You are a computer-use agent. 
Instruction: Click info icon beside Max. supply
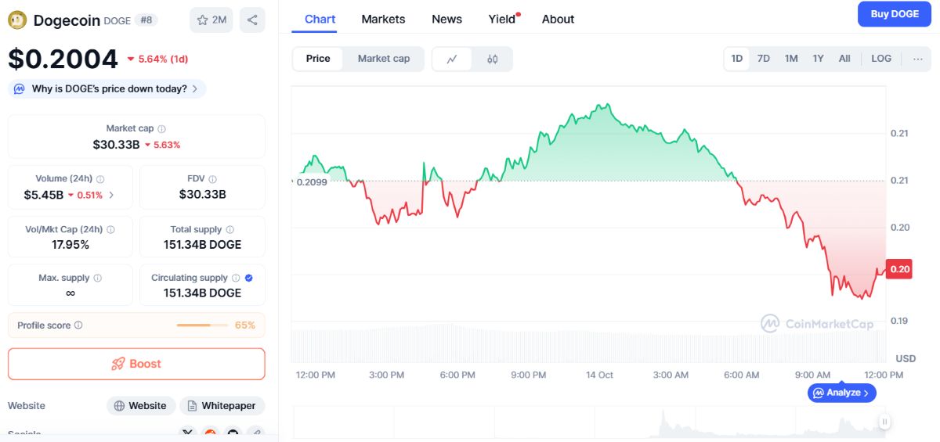[x=97, y=278]
